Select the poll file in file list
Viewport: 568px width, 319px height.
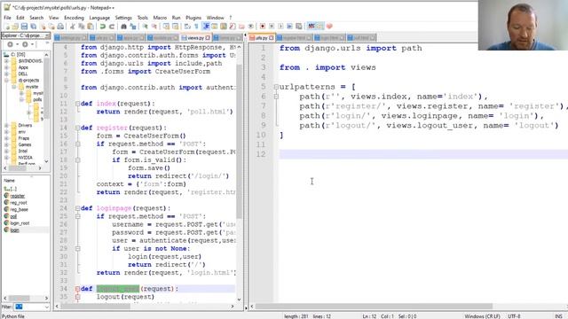click(x=13, y=216)
